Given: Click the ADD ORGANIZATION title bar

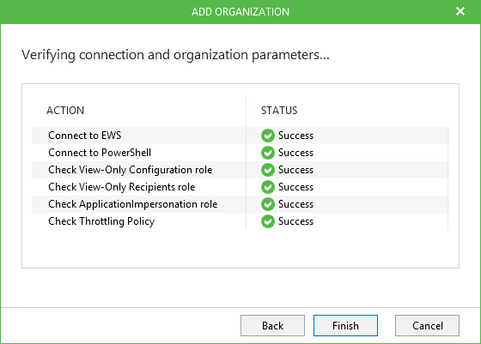Looking at the screenshot, I should click(240, 12).
